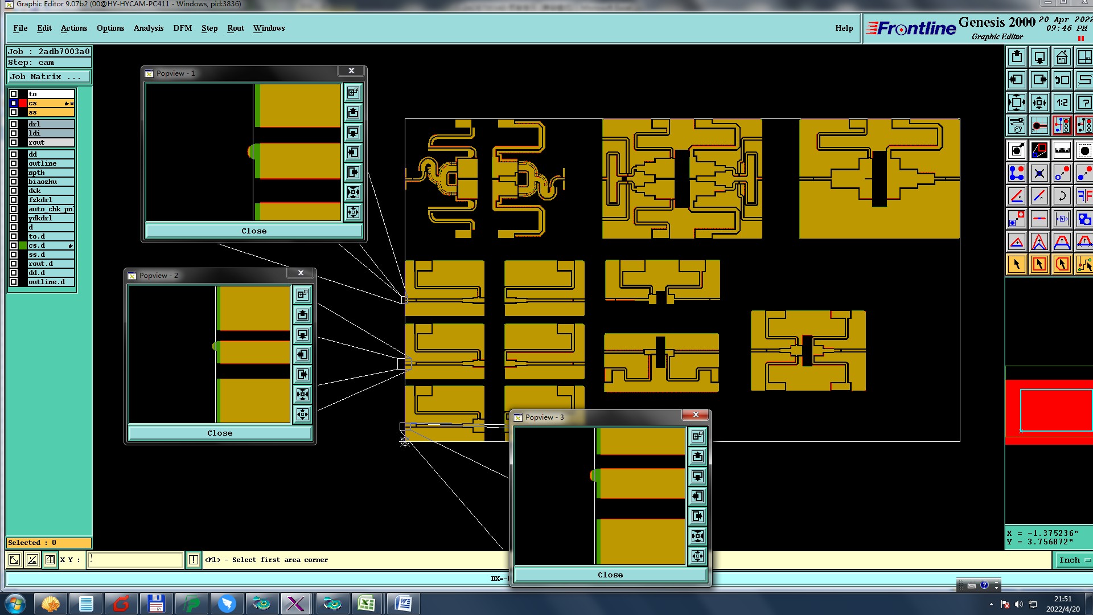Toggle visibility checkbox for layer 'ss'
Screen dimensions: 1093x615
pos(14,112)
